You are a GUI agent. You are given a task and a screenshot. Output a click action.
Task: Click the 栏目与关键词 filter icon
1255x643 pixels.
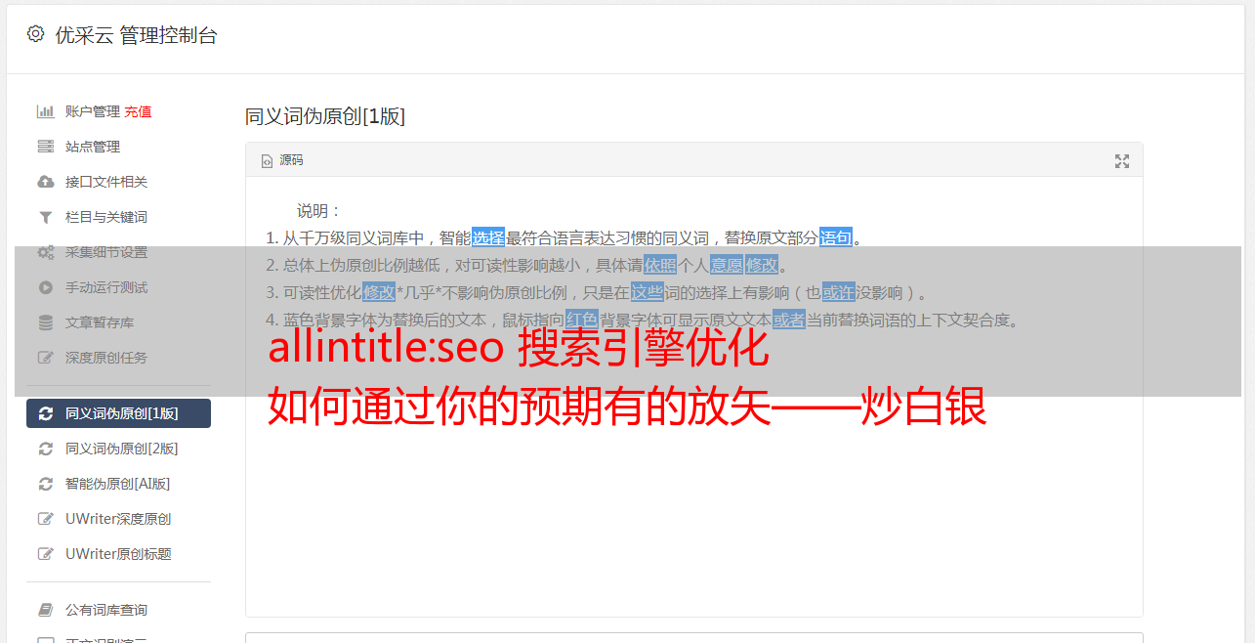click(x=45, y=217)
